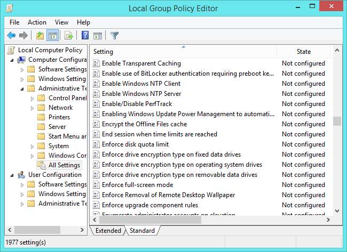Toggle Show/Hide Action Pane toolbar icon
Image resolution: width=347 pixels, height=252 pixels.
98,36
